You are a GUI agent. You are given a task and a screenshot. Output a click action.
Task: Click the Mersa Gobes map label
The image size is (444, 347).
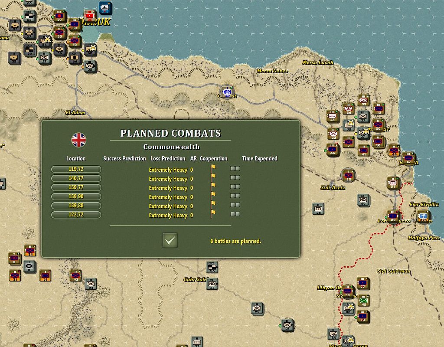pyautogui.click(x=272, y=71)
